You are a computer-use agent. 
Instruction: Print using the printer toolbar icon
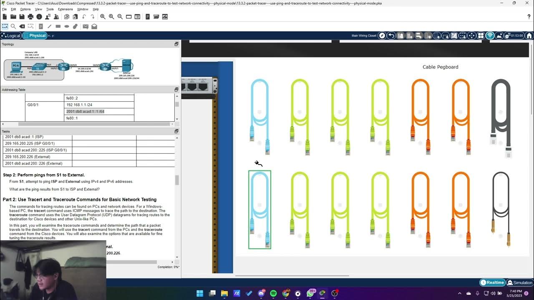(x=30, y=17)
